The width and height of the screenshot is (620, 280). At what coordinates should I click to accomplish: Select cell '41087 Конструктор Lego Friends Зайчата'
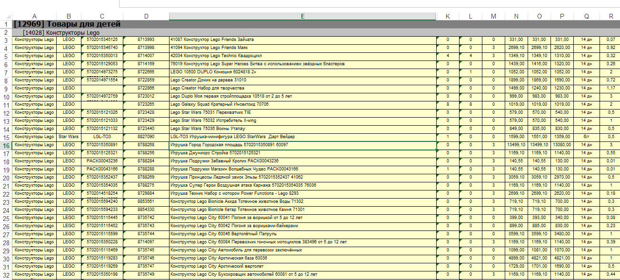[x=302, y=40]
